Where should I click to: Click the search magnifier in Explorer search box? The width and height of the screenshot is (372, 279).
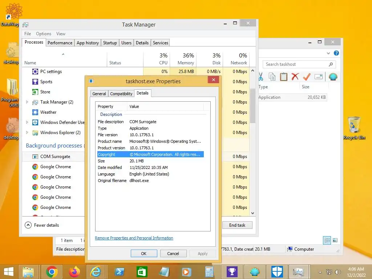click(x=331, y=64)
